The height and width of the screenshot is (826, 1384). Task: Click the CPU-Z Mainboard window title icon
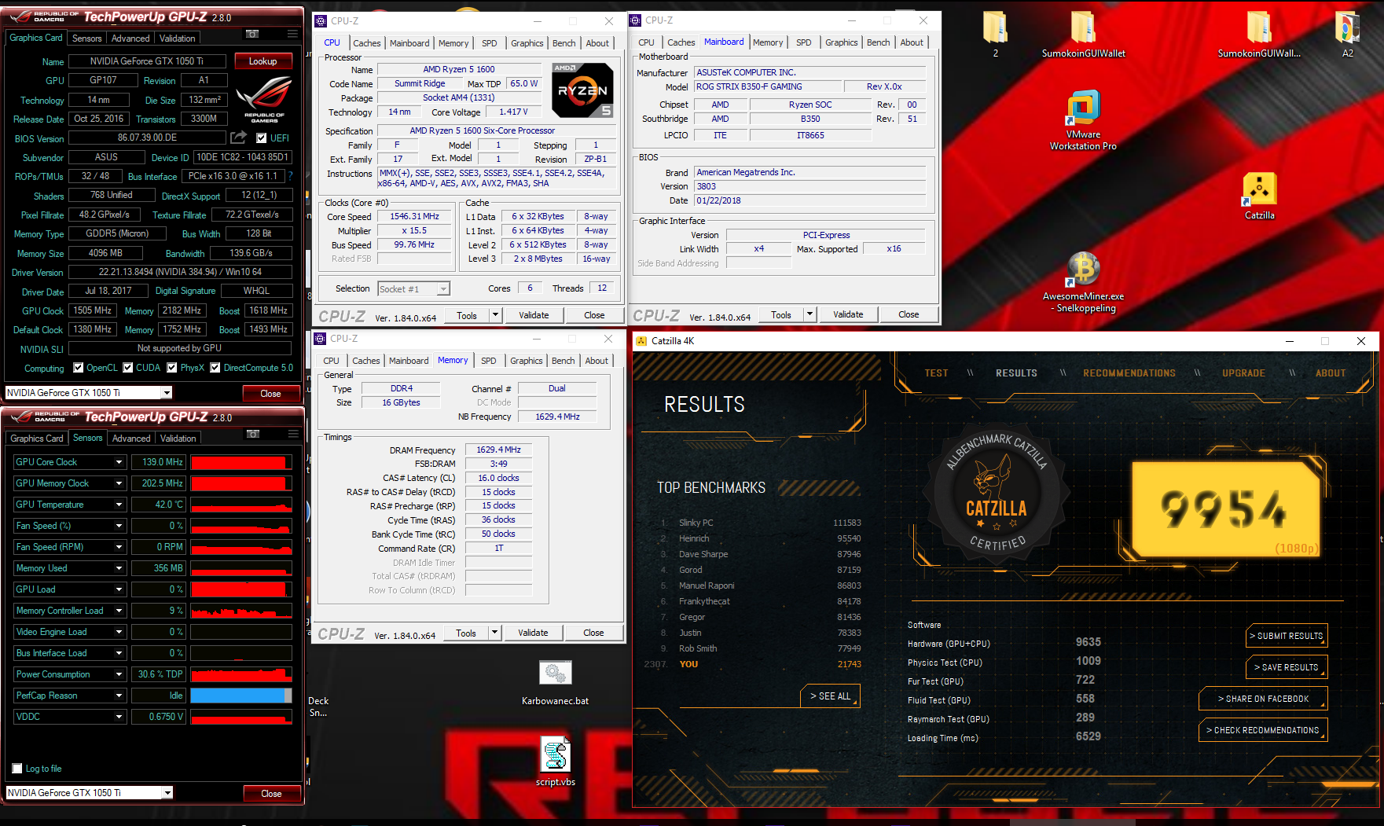[635, 20]
